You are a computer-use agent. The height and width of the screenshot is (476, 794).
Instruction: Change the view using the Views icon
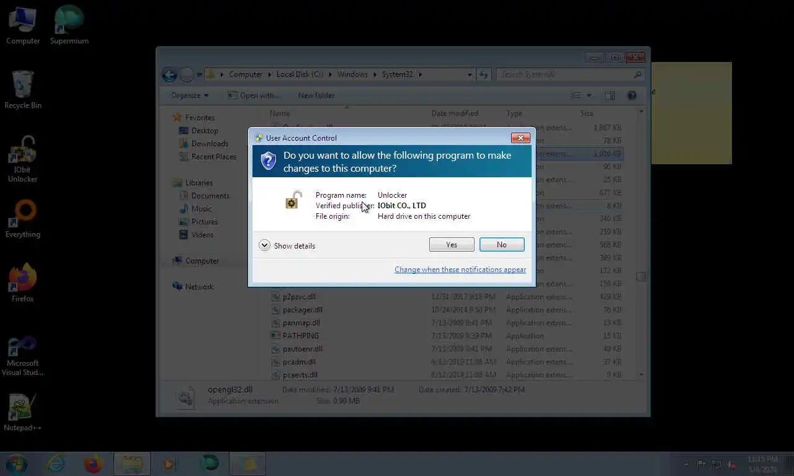pos(576,95)
